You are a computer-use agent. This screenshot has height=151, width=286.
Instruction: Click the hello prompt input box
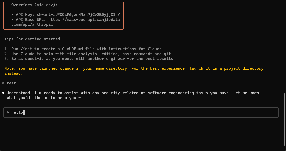point(141,112)
